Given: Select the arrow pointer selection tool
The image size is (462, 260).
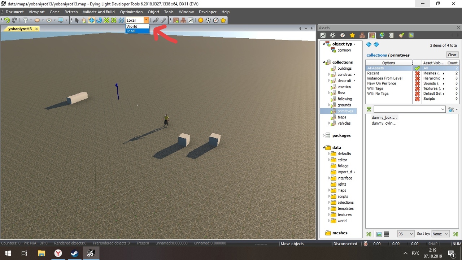Looking at the screenshot, I should pyautogui.click(x=77, y=20).
